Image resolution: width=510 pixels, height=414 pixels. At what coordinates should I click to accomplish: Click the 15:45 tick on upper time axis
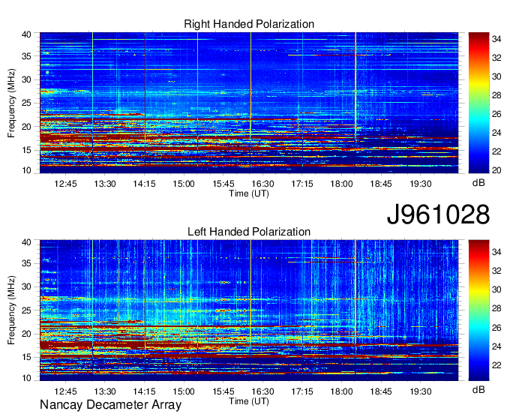coord(223,184)
